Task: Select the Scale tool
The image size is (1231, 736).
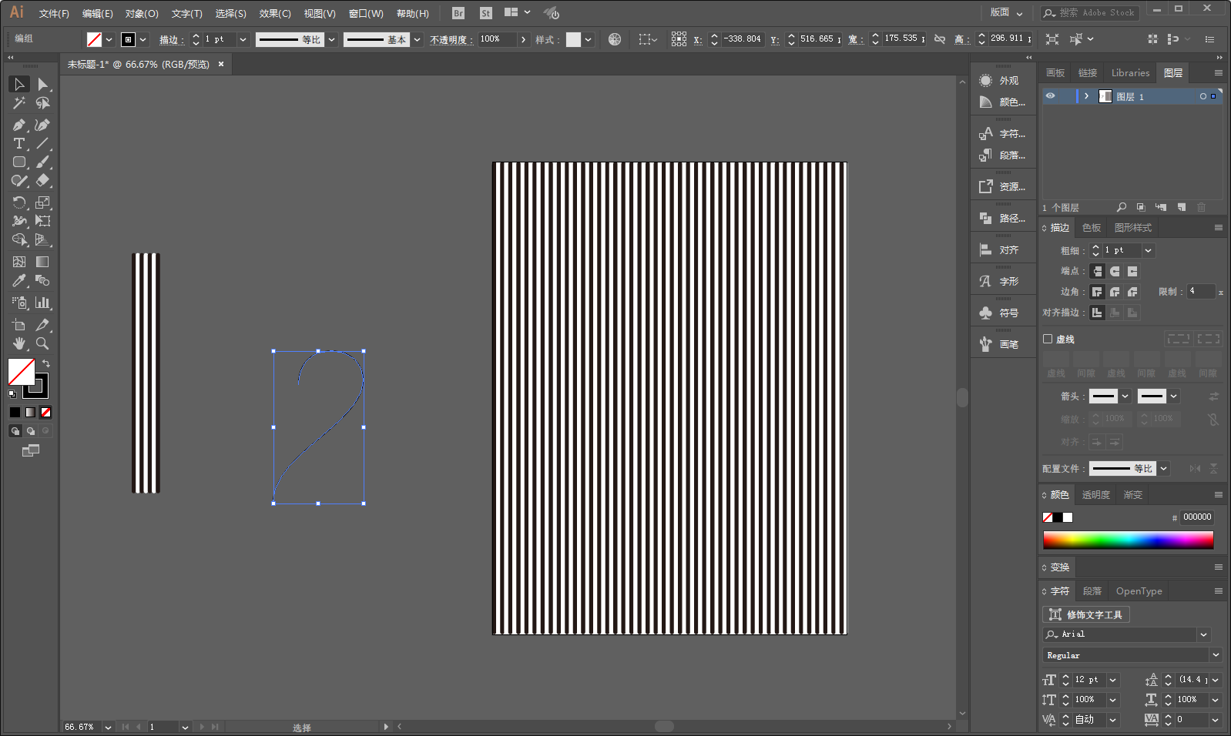Action: [43, 202]
